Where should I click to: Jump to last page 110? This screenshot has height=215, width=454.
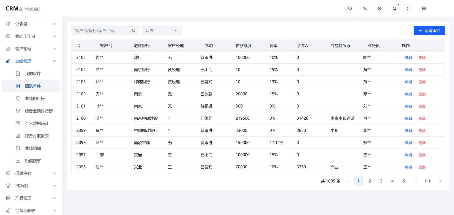tap(428, 181)
